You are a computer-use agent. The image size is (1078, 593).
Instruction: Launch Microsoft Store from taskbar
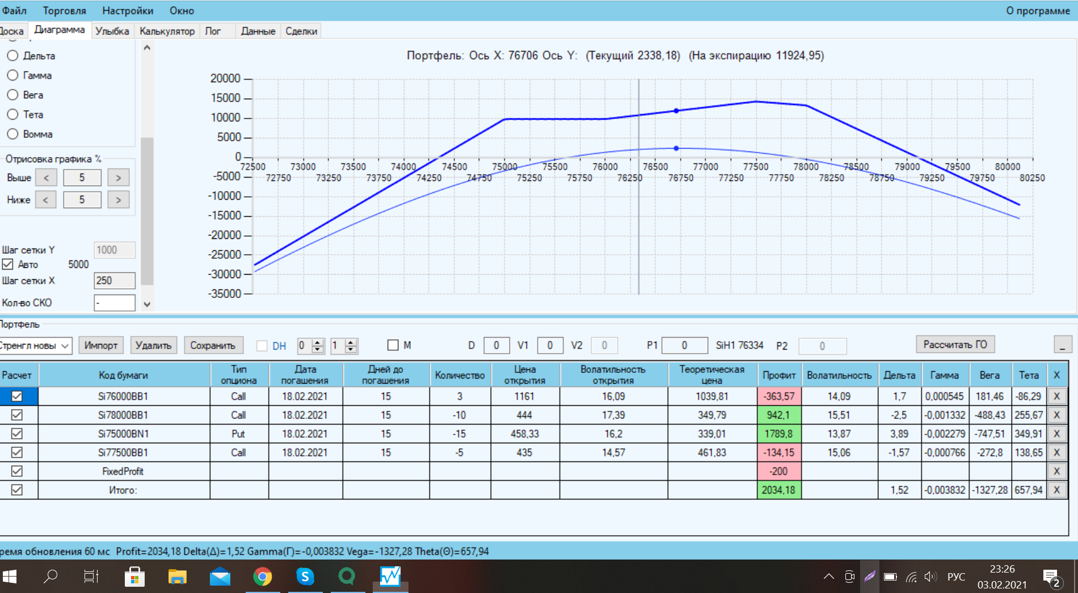click(134, 577)
